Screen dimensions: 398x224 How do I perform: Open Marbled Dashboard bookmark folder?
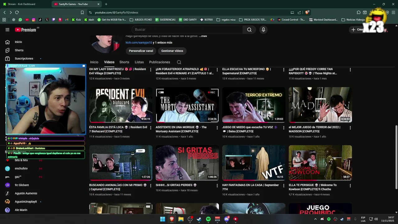(323, 20)
